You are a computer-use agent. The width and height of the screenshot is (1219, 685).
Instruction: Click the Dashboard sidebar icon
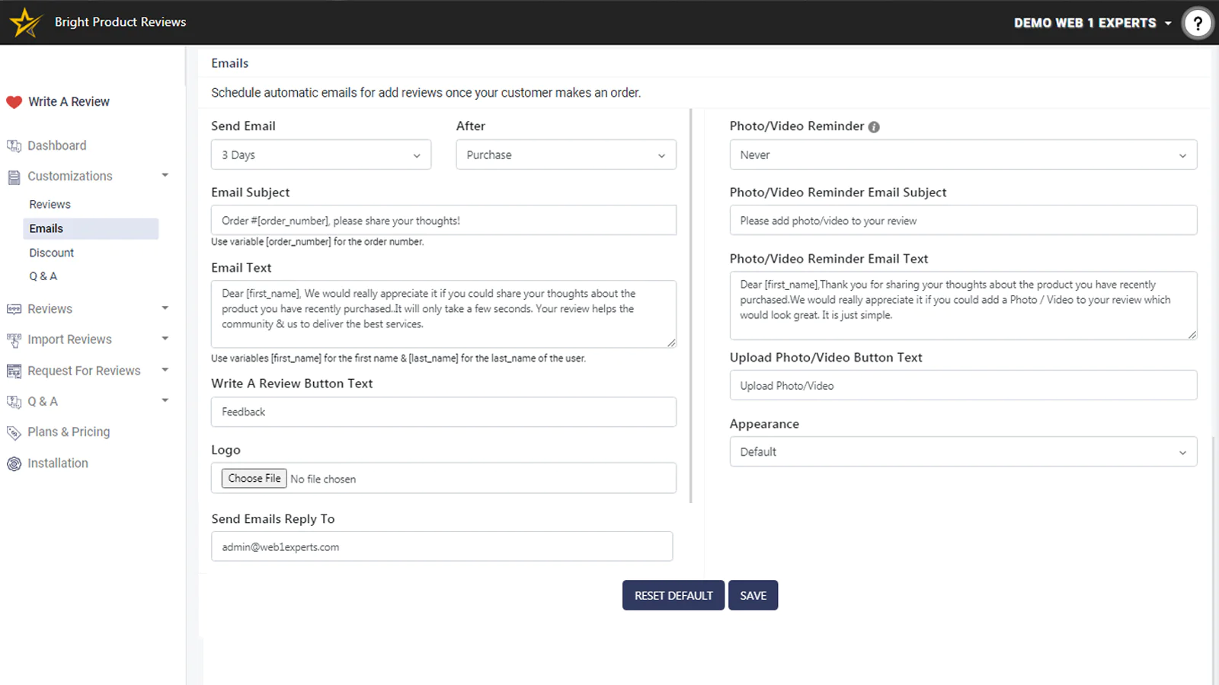point(14,146)
